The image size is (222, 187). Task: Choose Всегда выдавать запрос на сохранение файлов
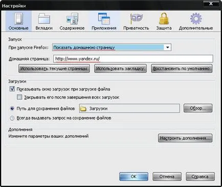pos(12,118)
